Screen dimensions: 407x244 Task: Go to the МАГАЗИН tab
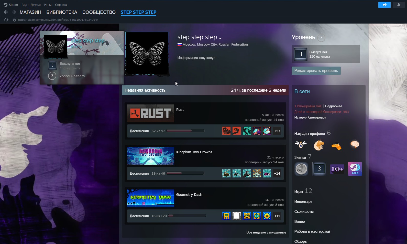coord(30,12)
